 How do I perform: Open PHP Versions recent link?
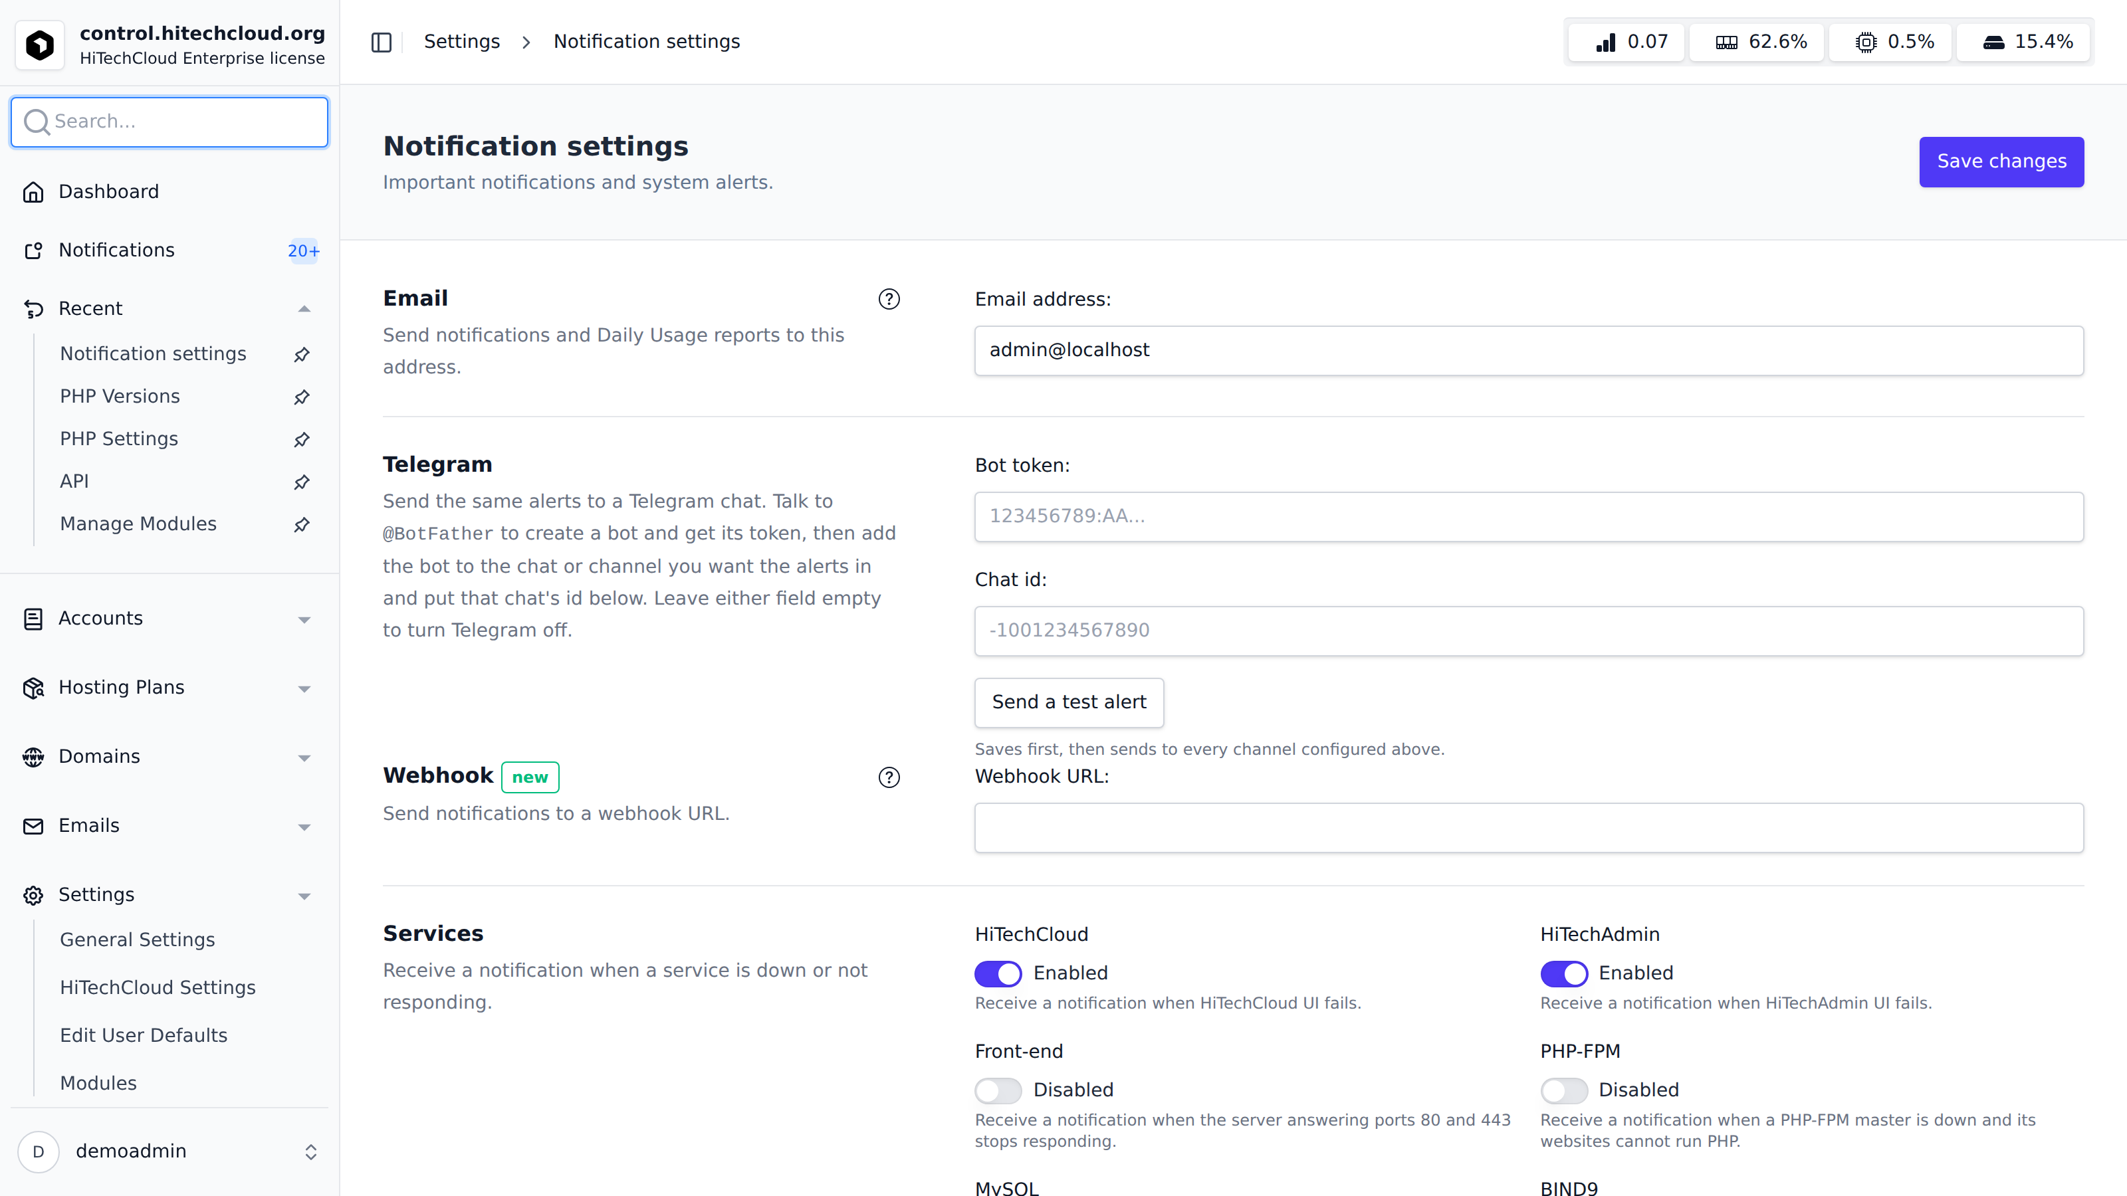tap(120, 396)
